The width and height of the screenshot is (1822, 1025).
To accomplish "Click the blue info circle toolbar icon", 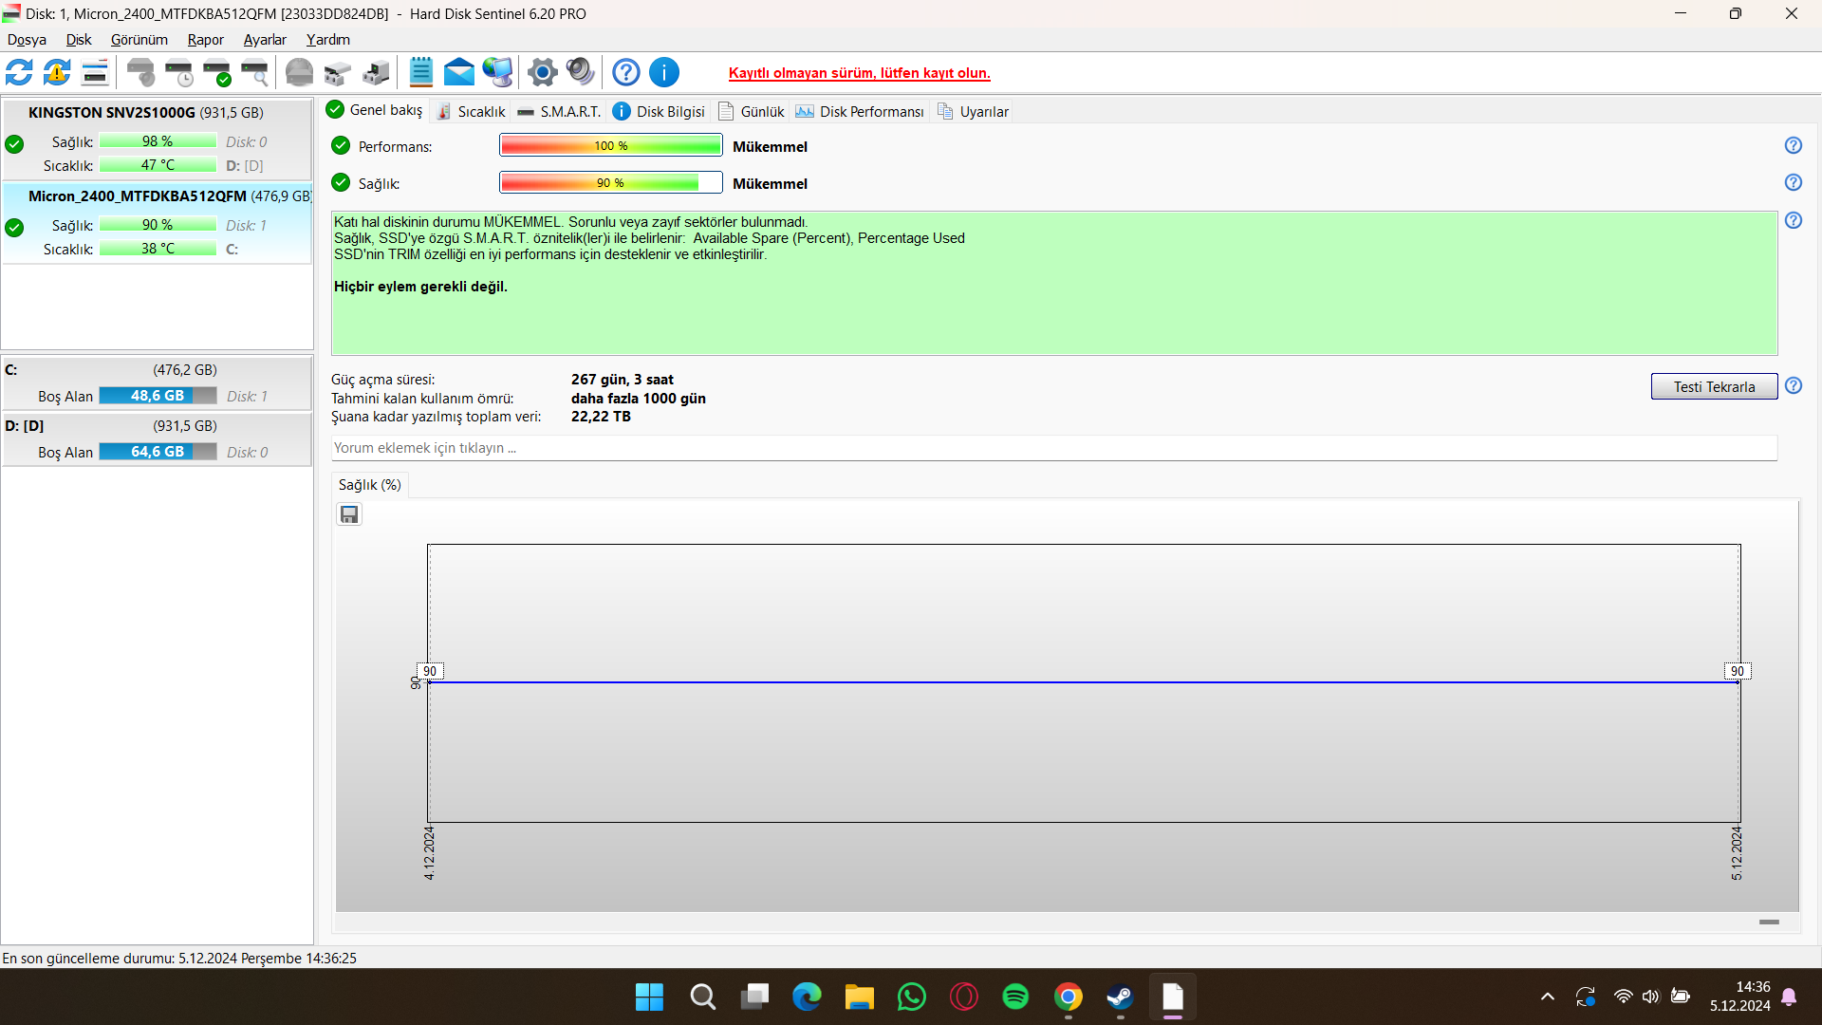I will [x=664, y=72].
